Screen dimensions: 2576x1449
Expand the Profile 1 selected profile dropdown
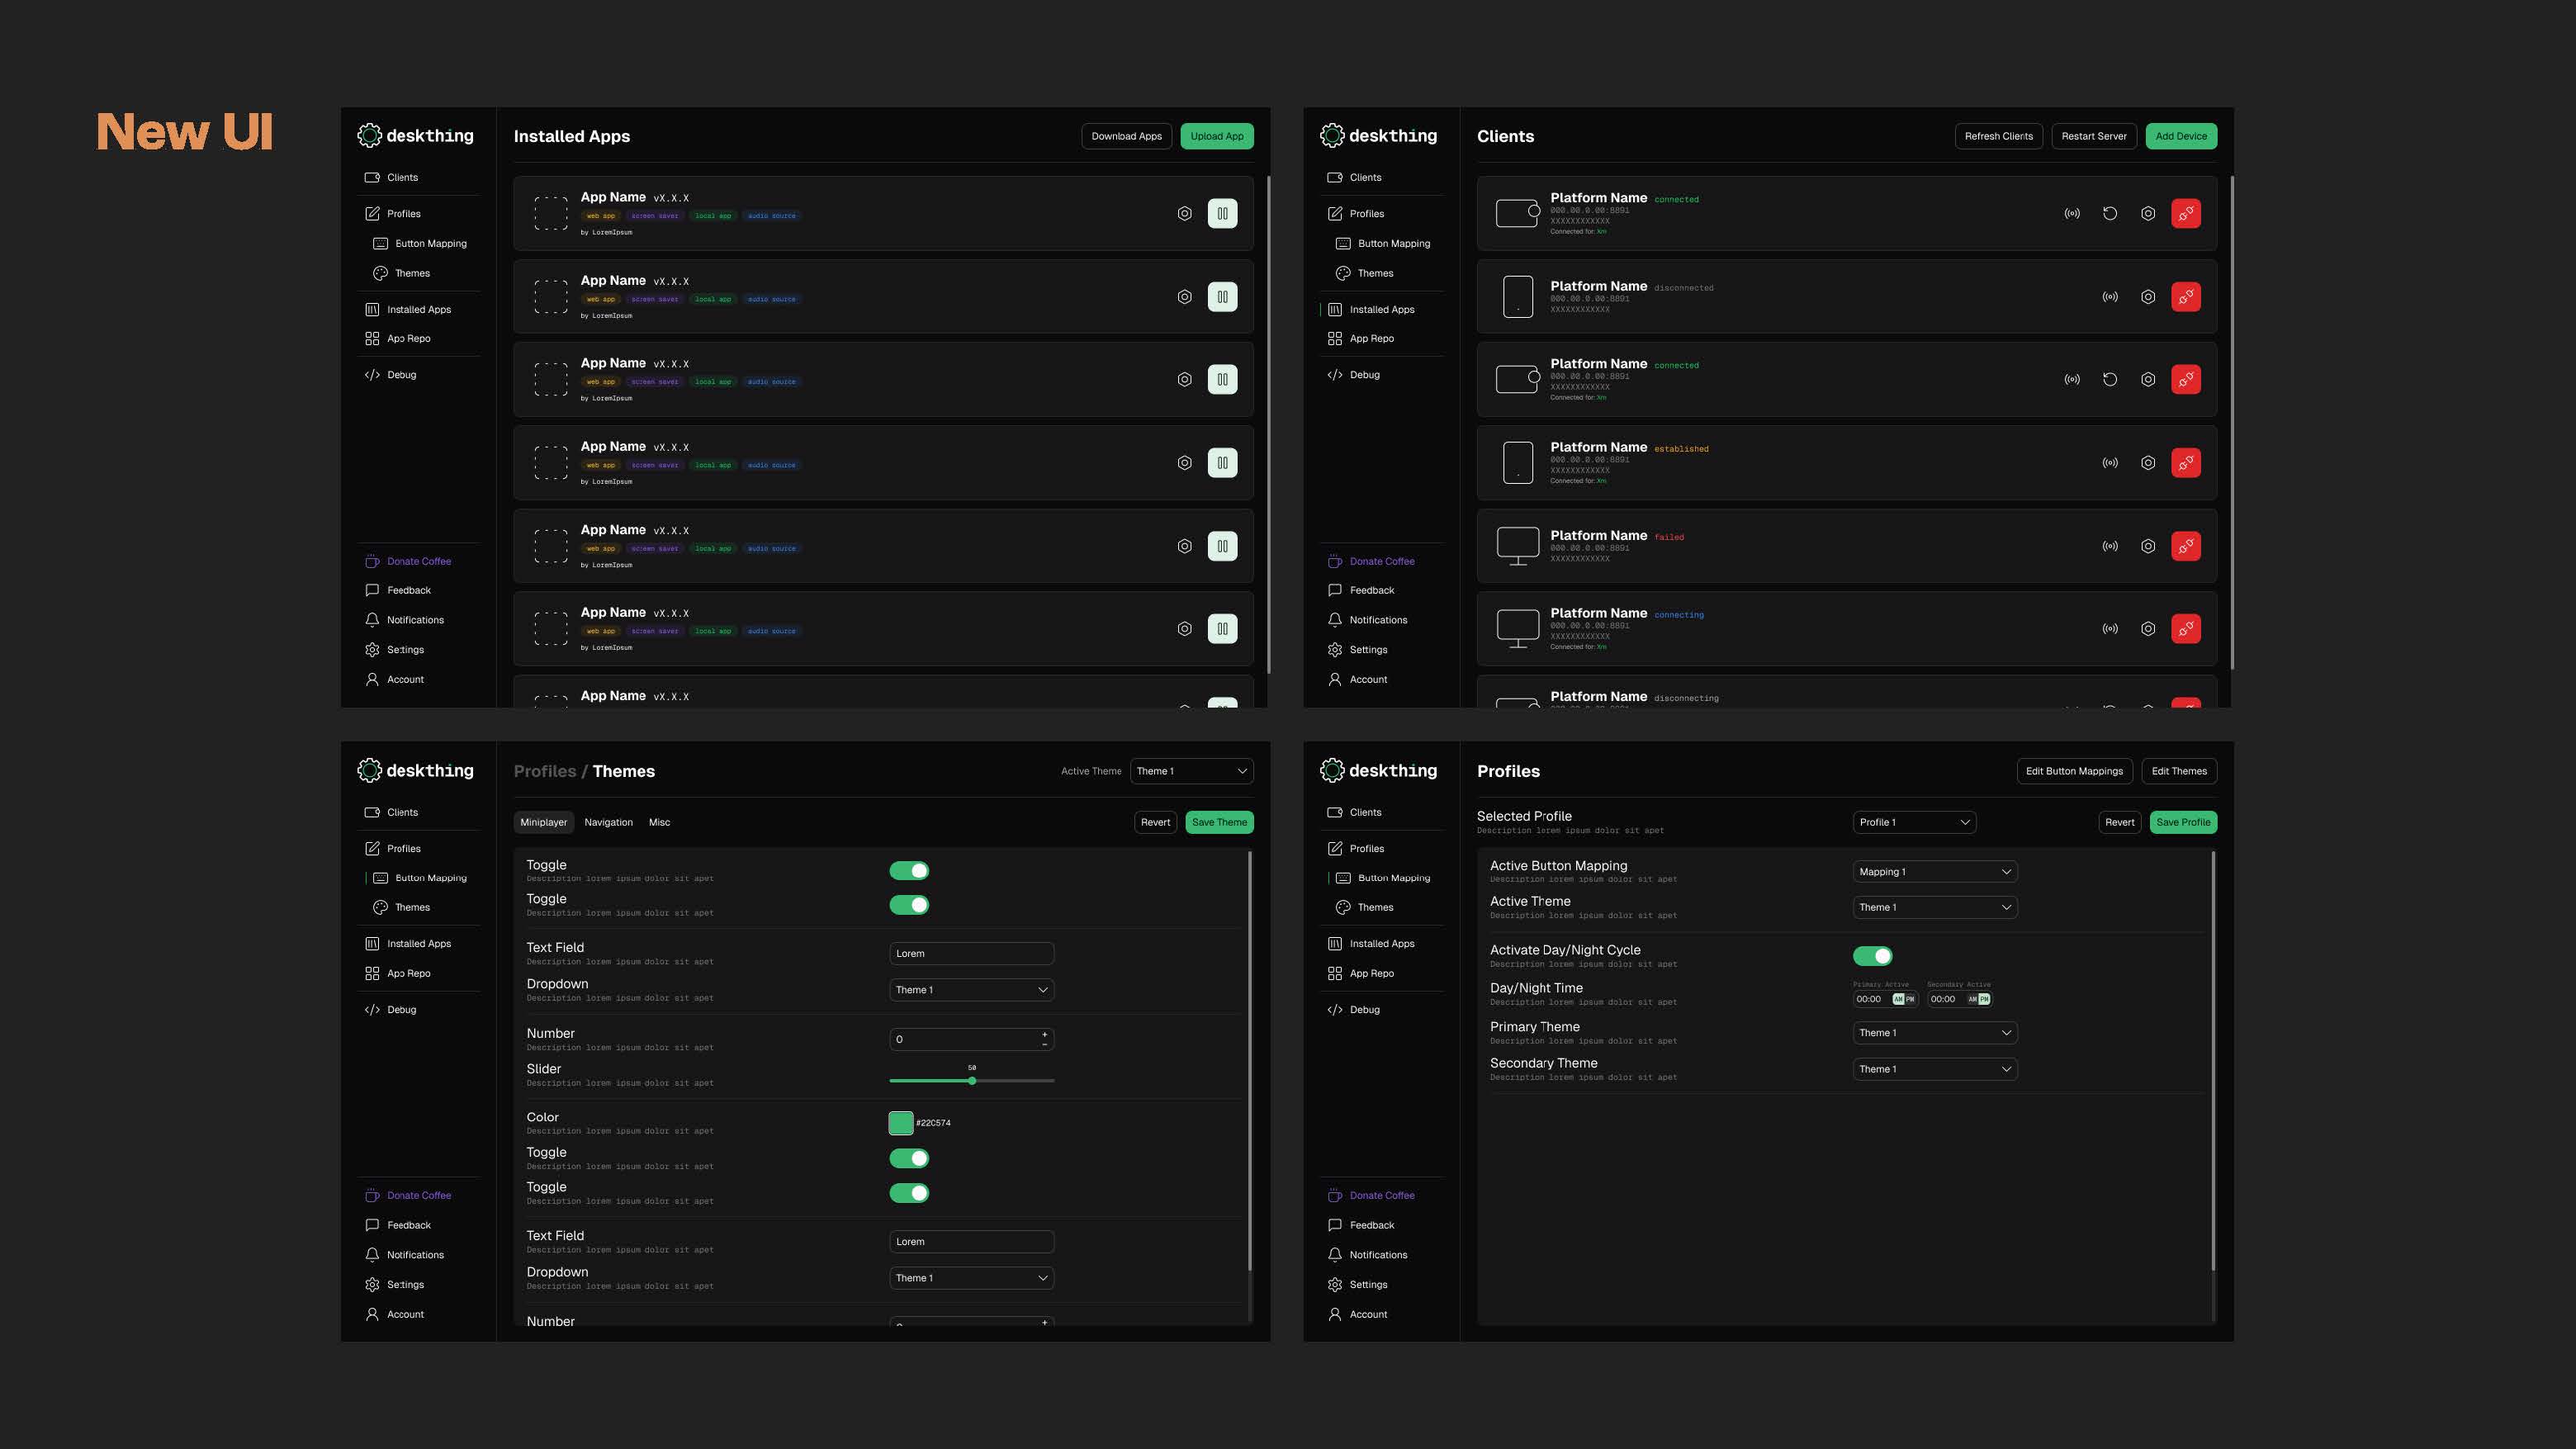[1914, 822]
